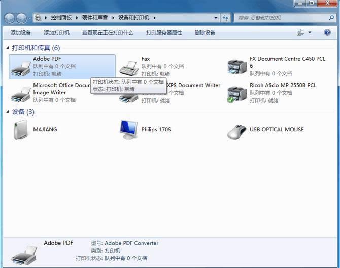340x268 pixels.
Task: Refresh the address bar location
Action: coord(226,18)
